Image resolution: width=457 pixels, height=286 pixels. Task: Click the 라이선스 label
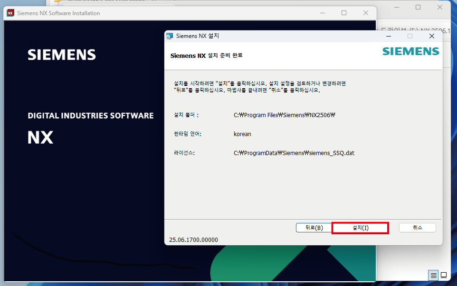[x=184, y=153]
